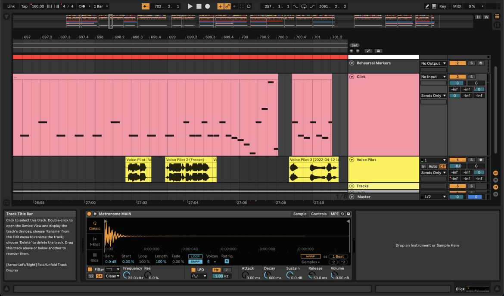
Task: Go to the next locator arrow
Action: tap(358, 51)
